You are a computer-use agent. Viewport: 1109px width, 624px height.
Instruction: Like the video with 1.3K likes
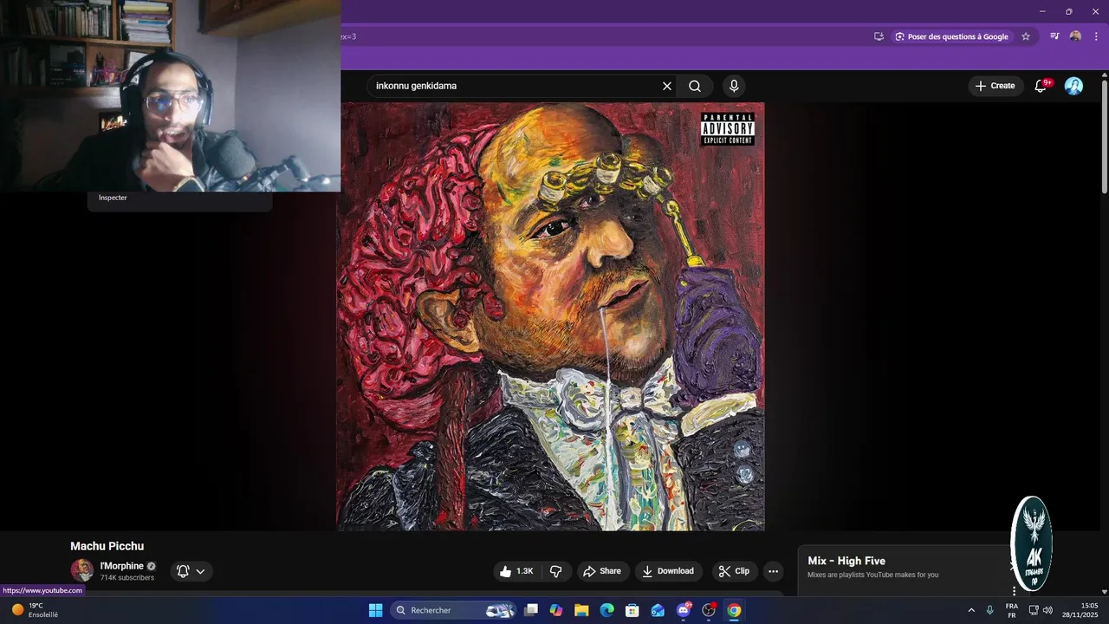(516, 571)
